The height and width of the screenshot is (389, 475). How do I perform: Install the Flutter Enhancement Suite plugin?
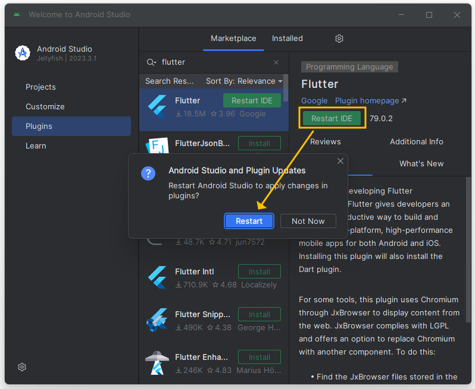point(260,357)
